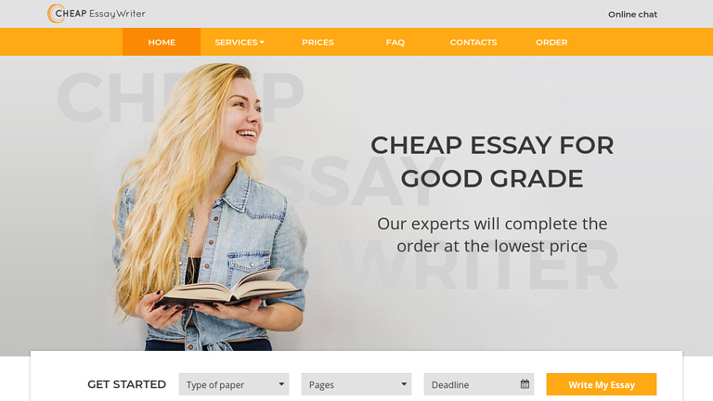Click the Write My Essay button
713x401 pixels.
click(602, 384)
